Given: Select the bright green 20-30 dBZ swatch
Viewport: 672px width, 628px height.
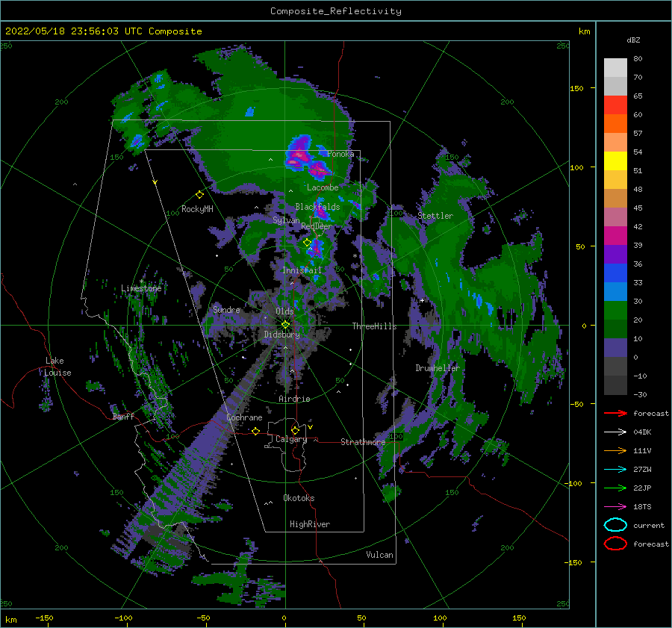Looking at the screenshot, I should click(615, 311).
